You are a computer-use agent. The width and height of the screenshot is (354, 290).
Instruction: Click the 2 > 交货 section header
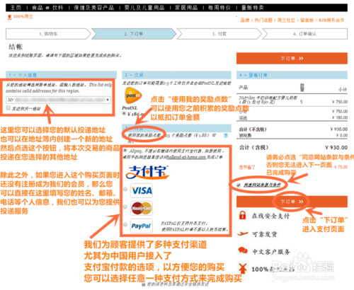point(176,75)
